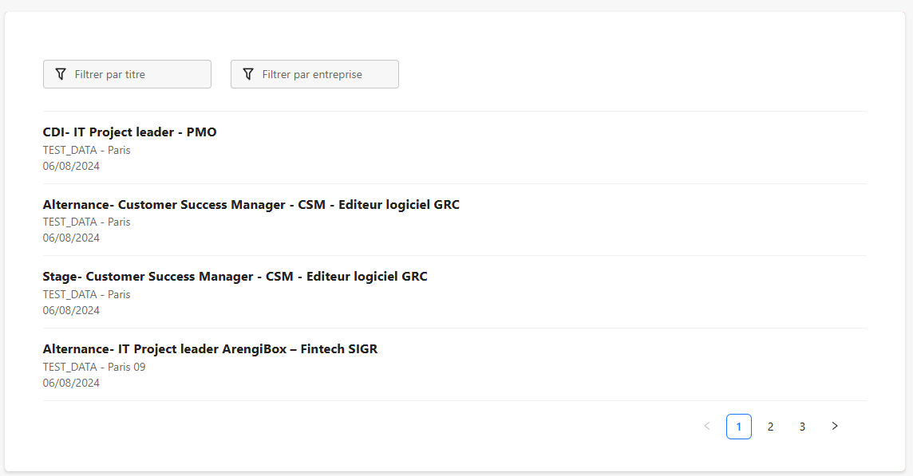Open the 'Stage- Customer Success Manager' job posting
Screen dimensions: 913x476
(235, 276)
